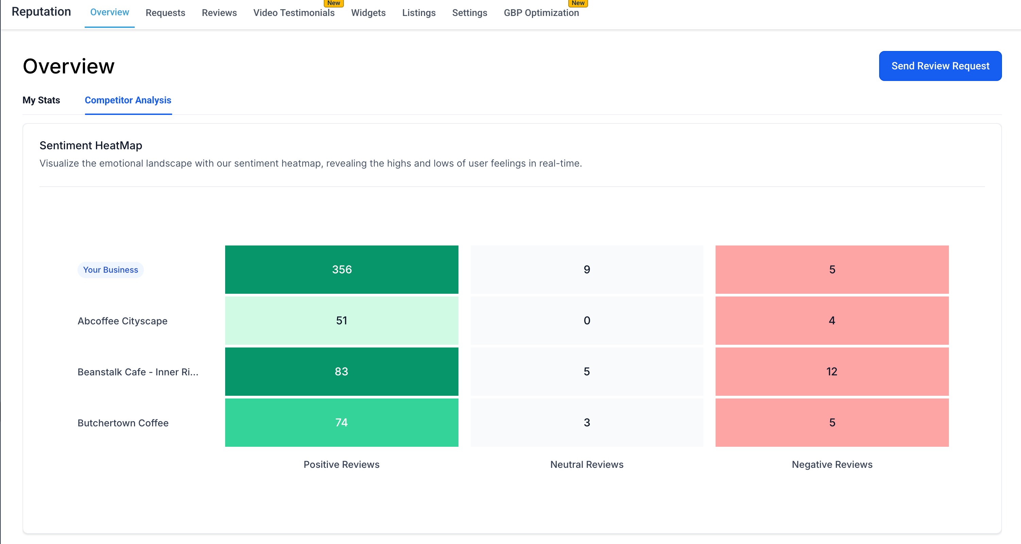Open Video Testimonials tab
The width and height of the screenshot is (1021, 544).
(294, 13)
